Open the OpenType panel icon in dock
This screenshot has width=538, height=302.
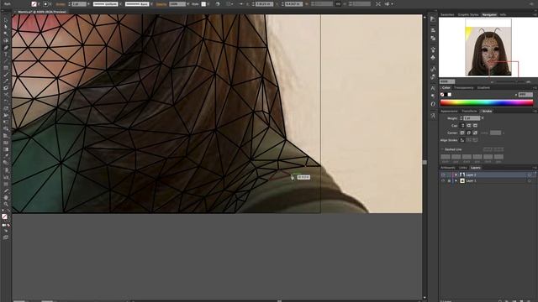point(433,104)
